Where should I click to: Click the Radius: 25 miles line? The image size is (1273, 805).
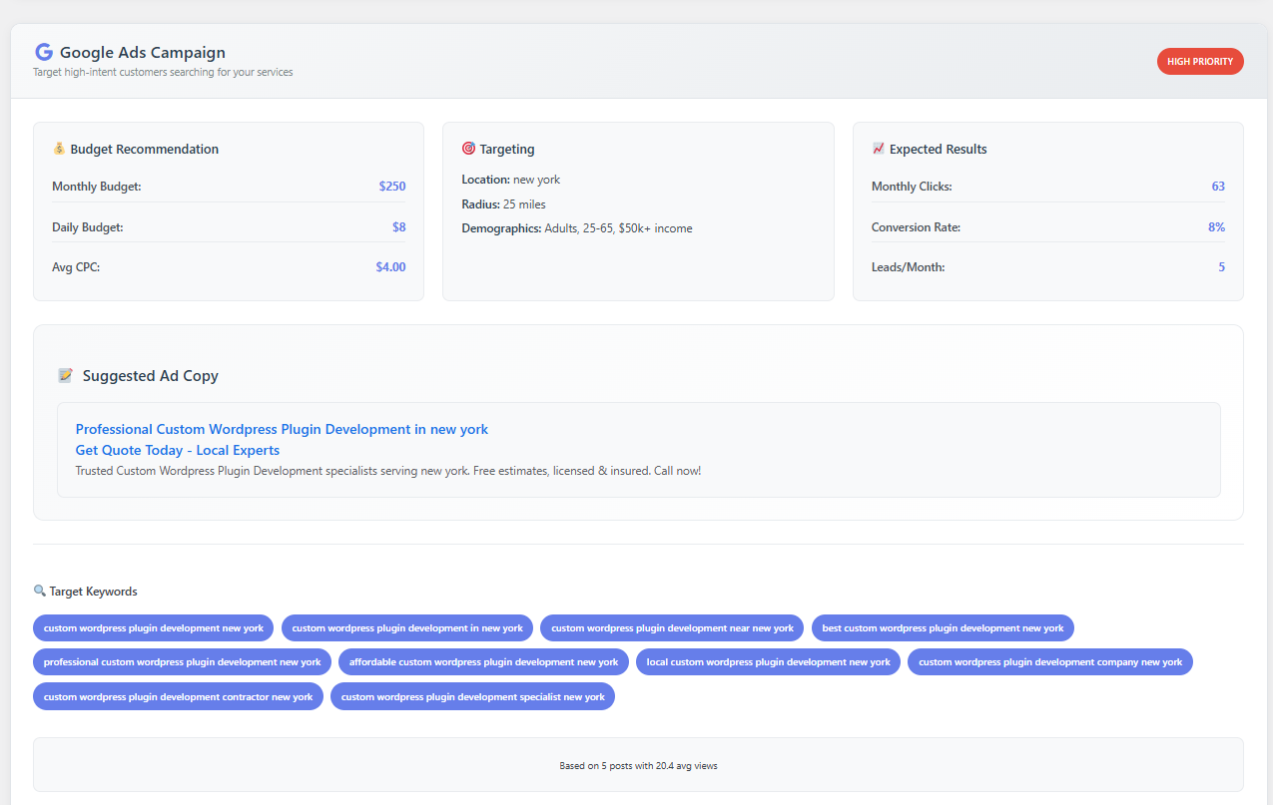(x=503, y=204)
